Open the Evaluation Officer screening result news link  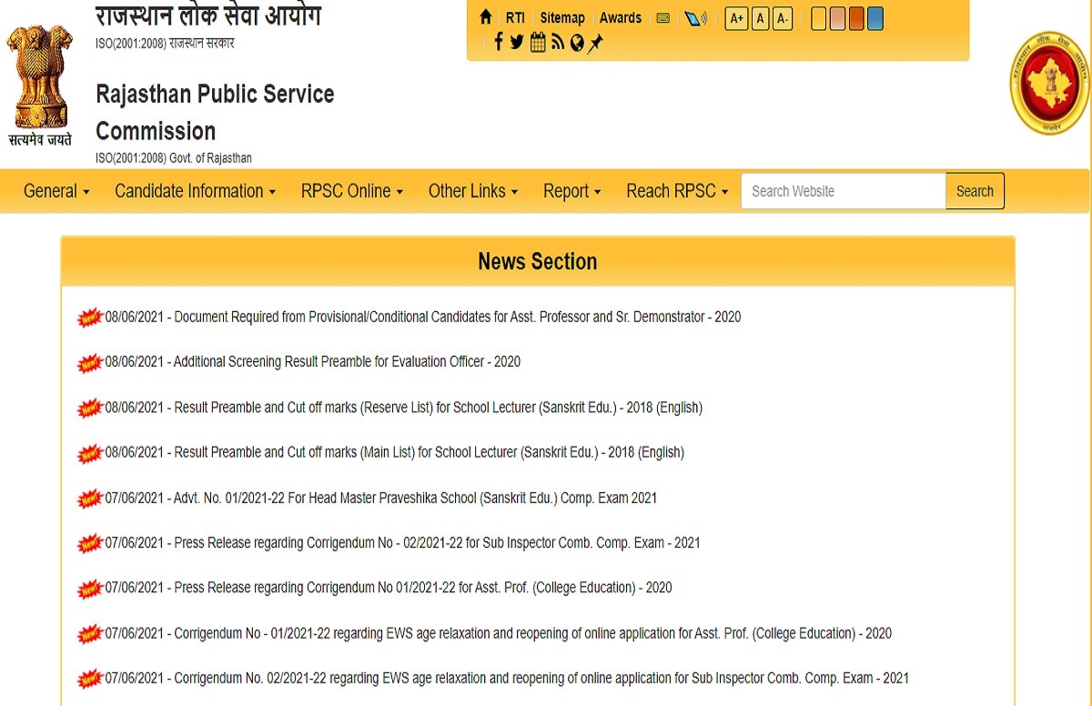coord(346,362)
